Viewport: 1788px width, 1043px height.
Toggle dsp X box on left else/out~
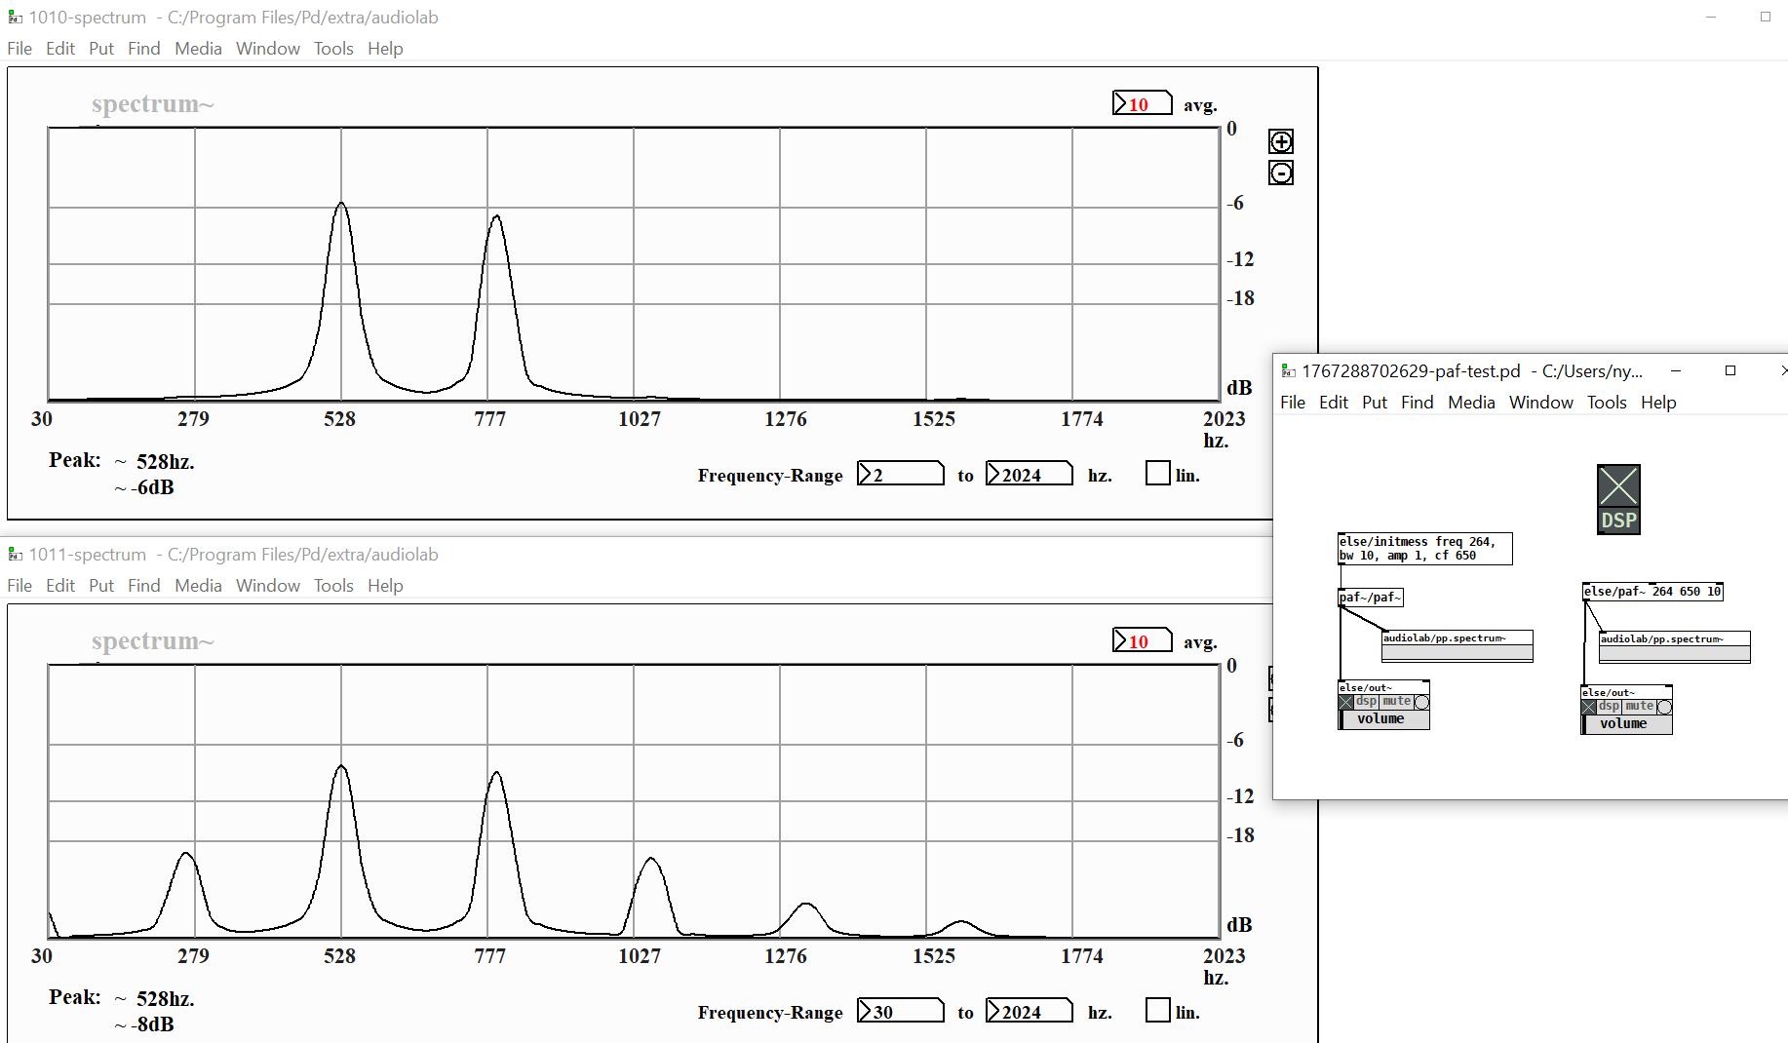tap(1346, 702)
